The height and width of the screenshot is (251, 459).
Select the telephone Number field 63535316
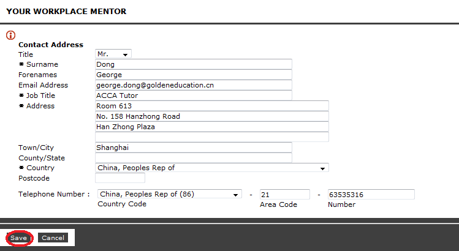coord(371,195)
